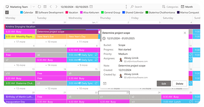Open the Monthly Payroll 8:00 AM event

20,36
